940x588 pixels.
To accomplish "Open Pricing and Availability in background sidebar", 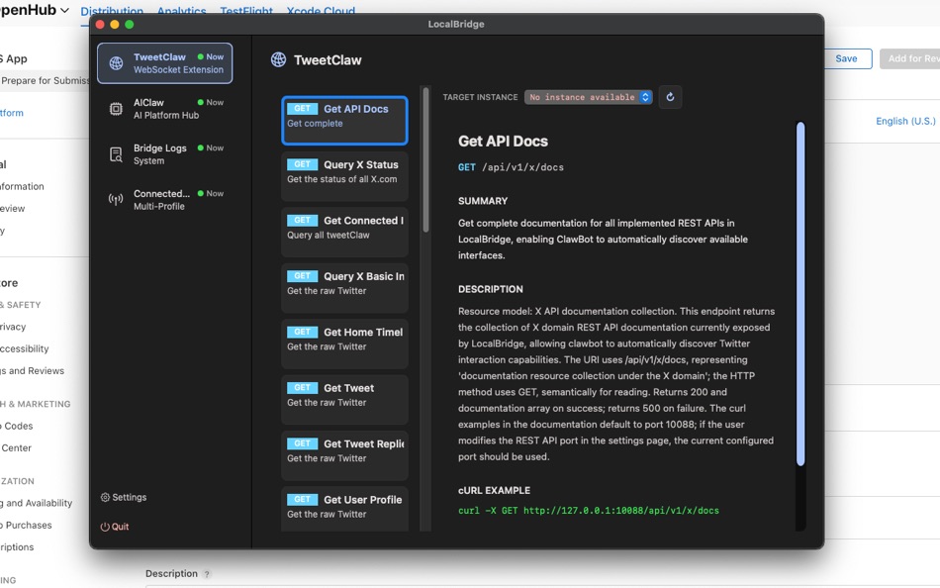I will (x=36, y=503).
